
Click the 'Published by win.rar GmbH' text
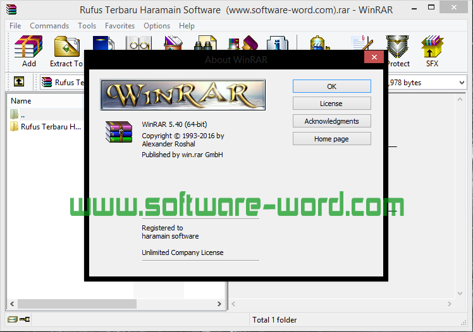pos(182,155)
